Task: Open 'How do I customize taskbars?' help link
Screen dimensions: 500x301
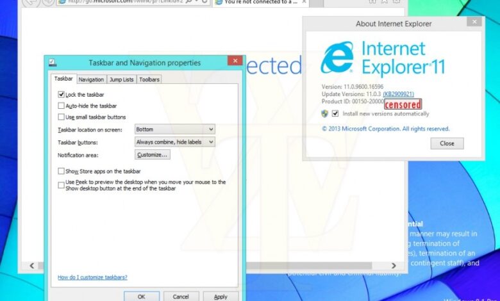Action: 92,277
